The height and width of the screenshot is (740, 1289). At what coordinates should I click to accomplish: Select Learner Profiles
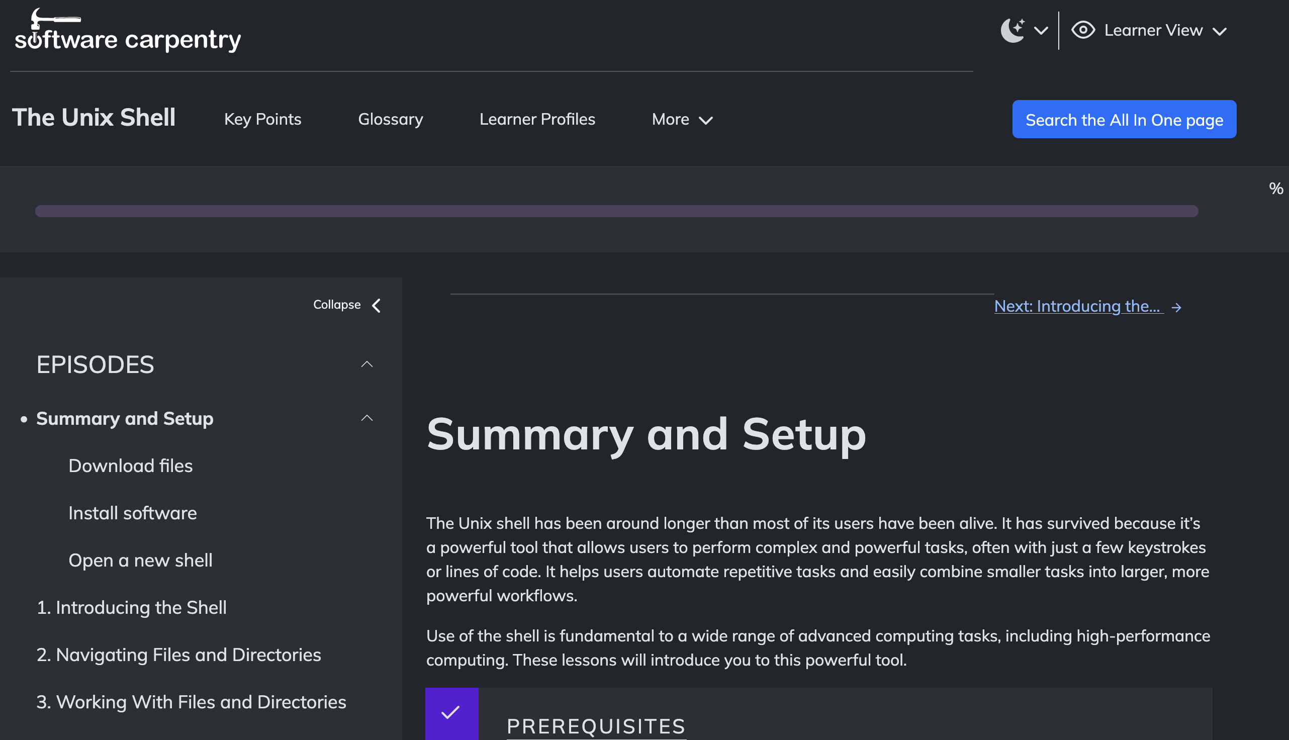pos(537,119)
